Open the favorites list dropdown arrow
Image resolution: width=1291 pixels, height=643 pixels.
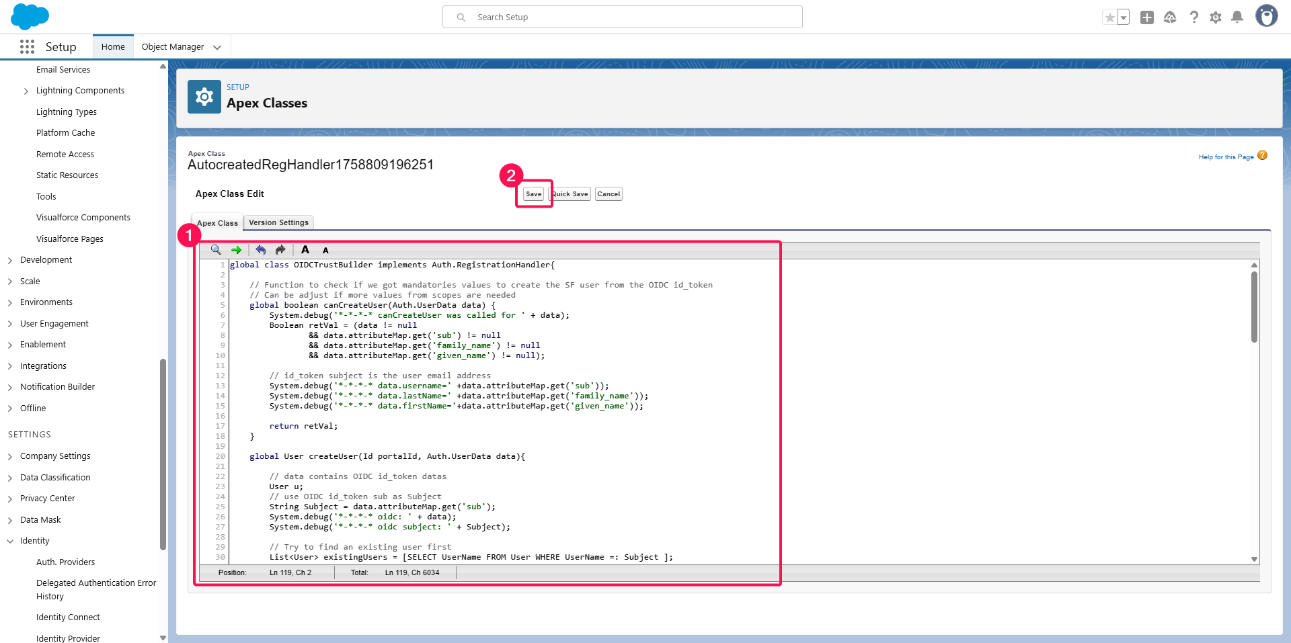click(x=1124, y=17)
